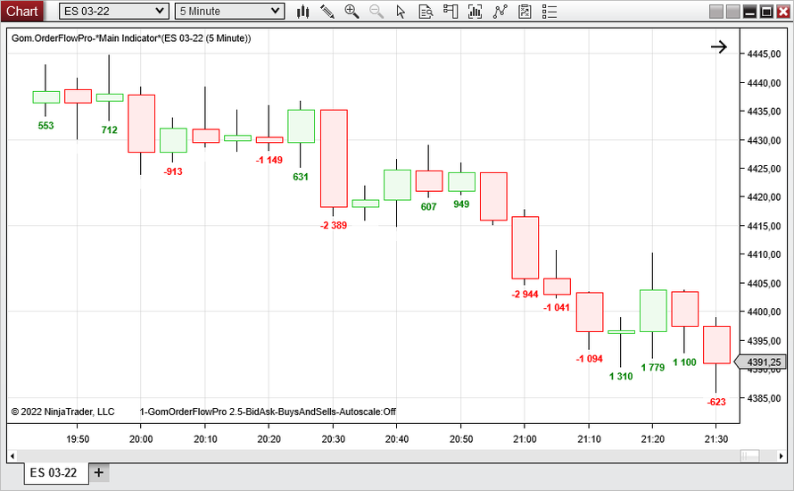
Task: Click the horizontal scrollbar thumb
Action: tap(750, 456)
